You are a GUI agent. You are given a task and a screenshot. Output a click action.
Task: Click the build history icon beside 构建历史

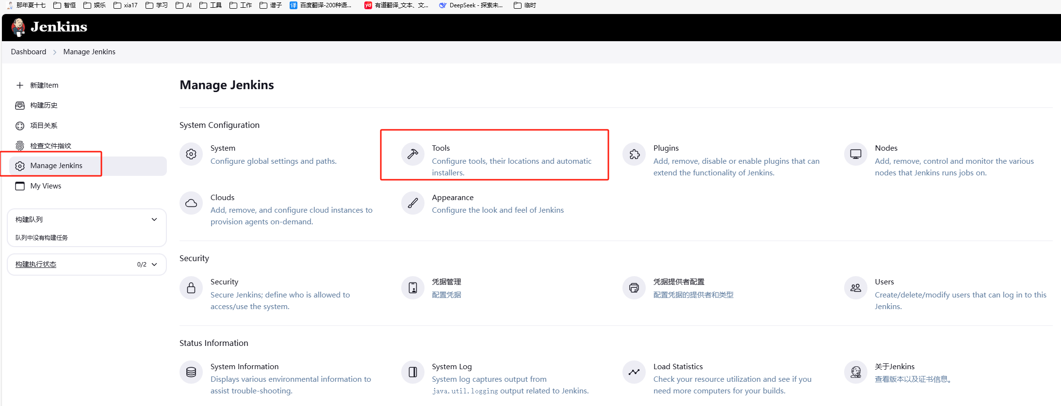(20, 106)
